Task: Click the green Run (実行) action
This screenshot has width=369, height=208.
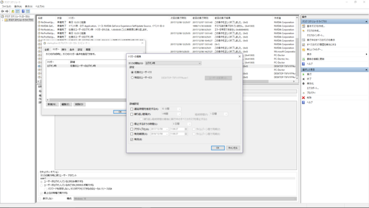Action: [309, 75]
